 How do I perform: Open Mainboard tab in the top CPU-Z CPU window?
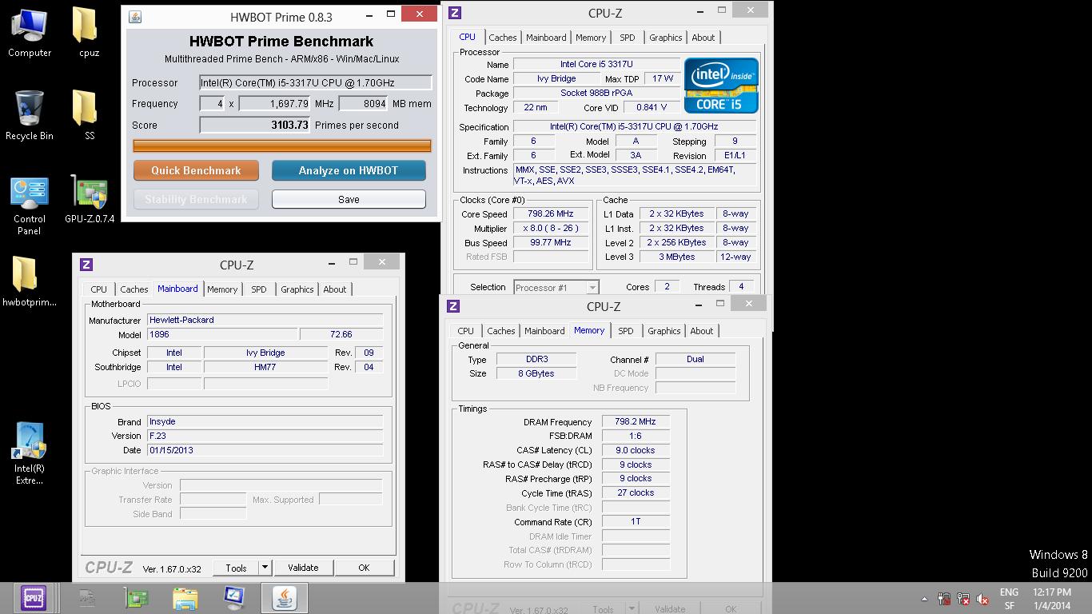pos(546,38)
